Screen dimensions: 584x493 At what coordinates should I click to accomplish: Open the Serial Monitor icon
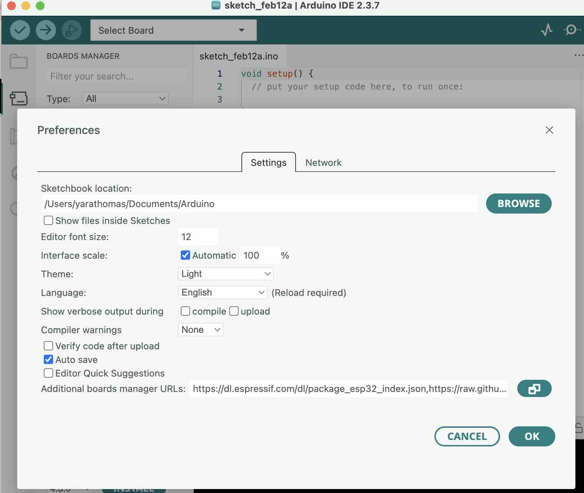pyautogui.click(x=572, y=30)
